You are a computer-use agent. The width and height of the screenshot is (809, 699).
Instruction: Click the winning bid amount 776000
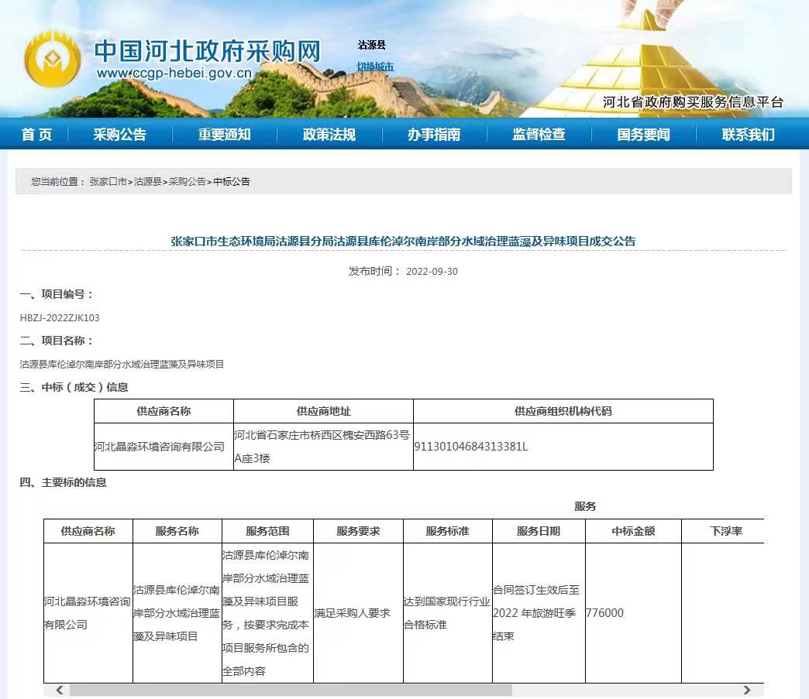click(604, 613)
